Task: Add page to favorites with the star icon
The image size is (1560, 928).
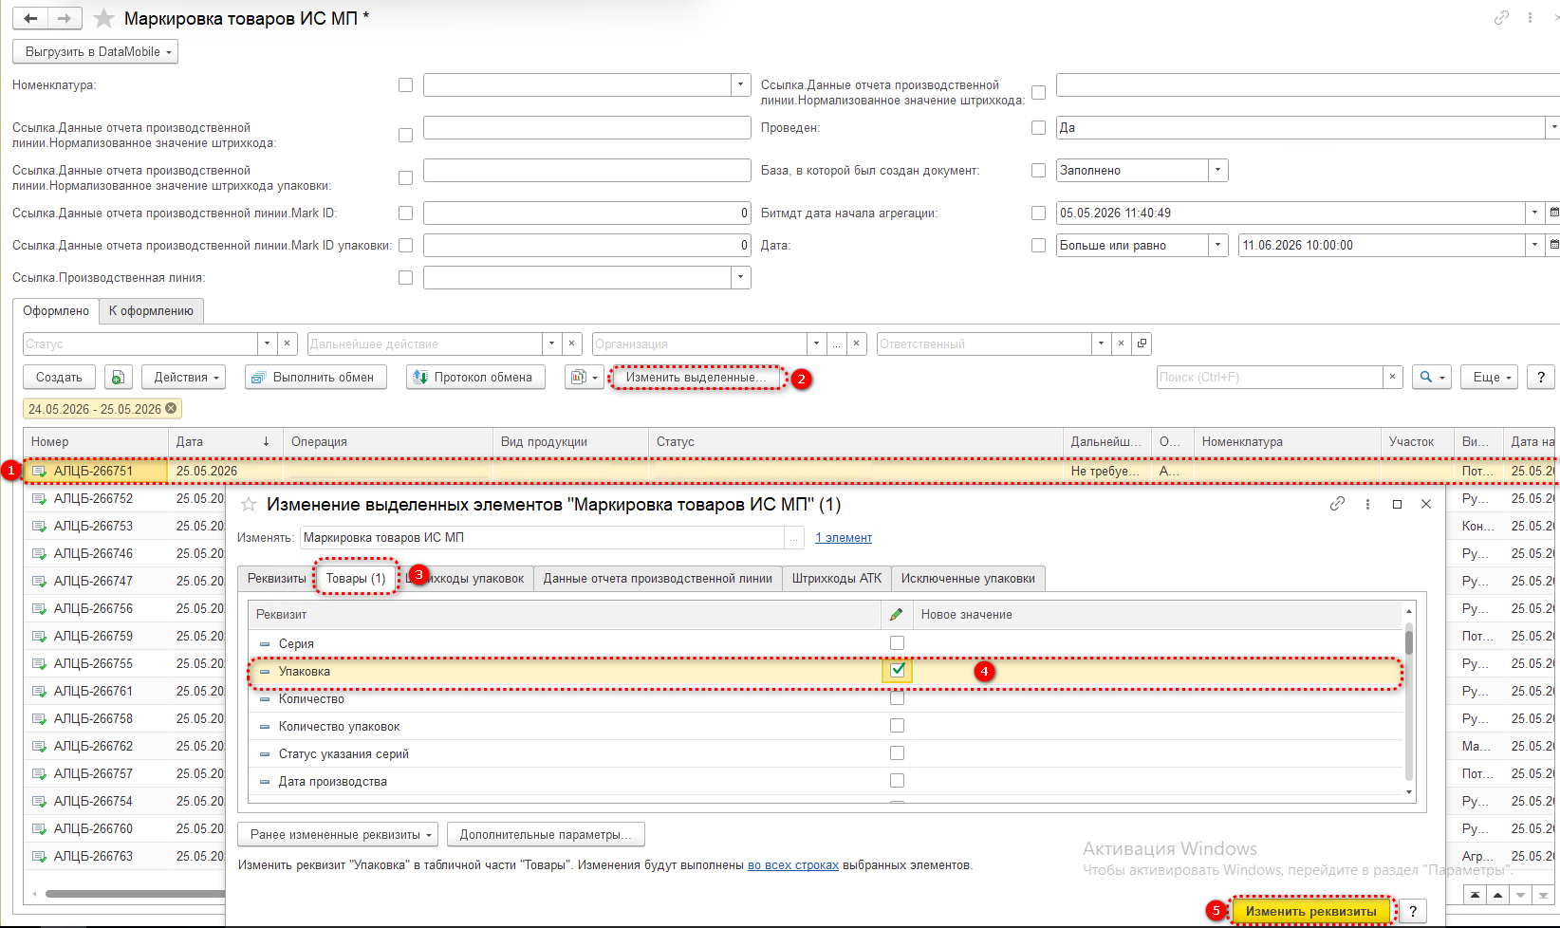Action: (x=103, y=19)
